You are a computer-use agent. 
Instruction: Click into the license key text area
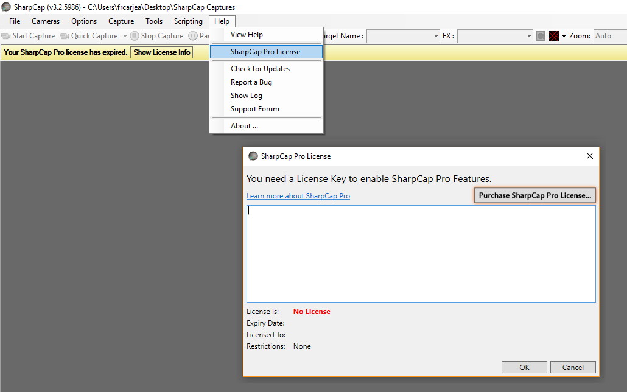(421, 254)
